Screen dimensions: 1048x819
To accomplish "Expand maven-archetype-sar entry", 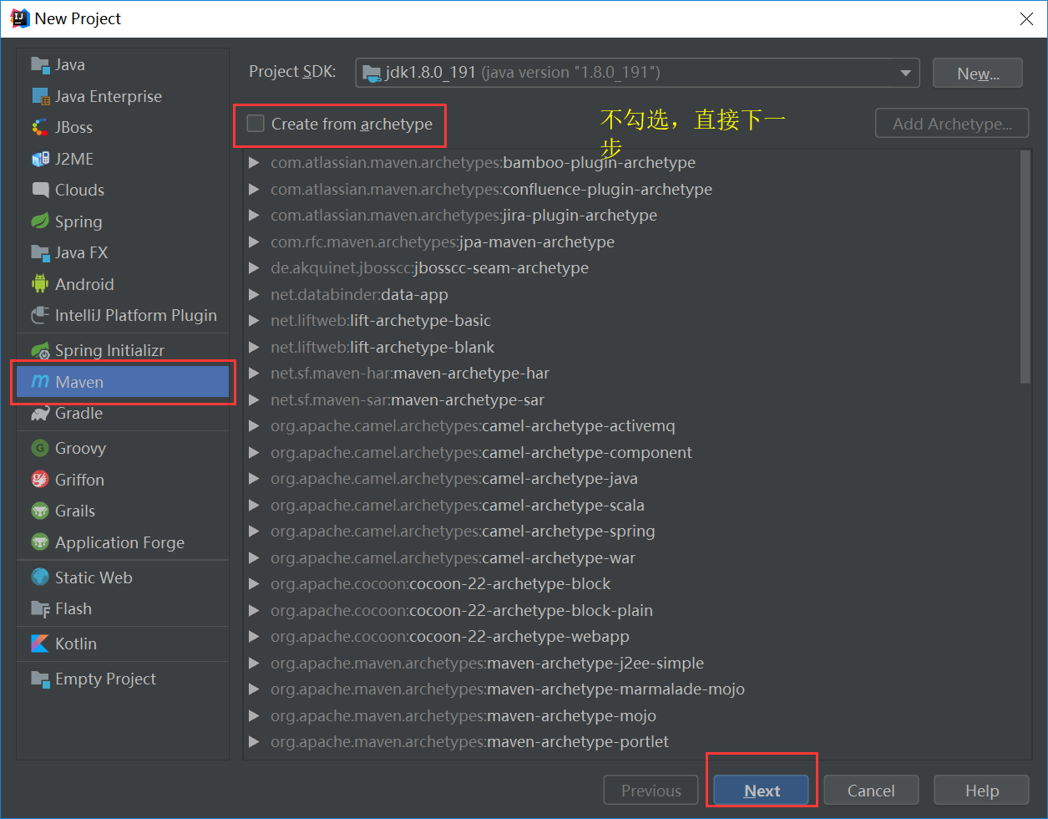I will tap(255, 399).
